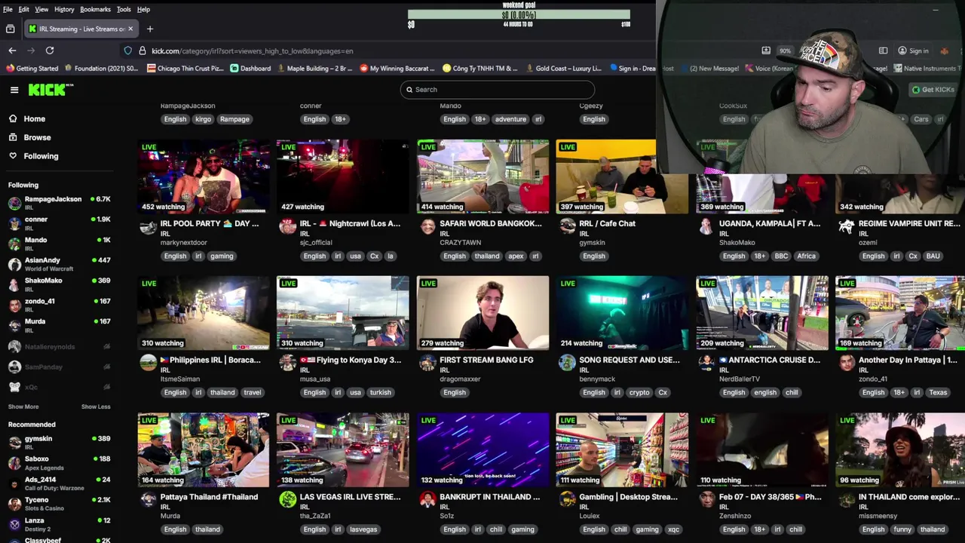The width and height of the screenshot is (965, 543).
Task: Click the travel tag under Philippines IRL
Action: pyautogui.click(x=253, y=392)
